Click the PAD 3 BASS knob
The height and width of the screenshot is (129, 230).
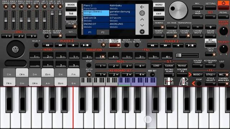click(21, 6)
